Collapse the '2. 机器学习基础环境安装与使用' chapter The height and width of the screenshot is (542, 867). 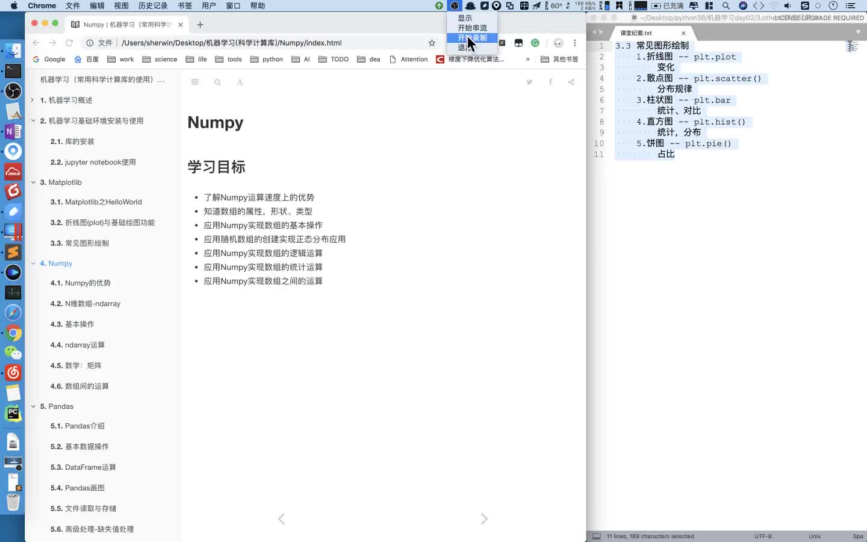(x=33, y=120)
